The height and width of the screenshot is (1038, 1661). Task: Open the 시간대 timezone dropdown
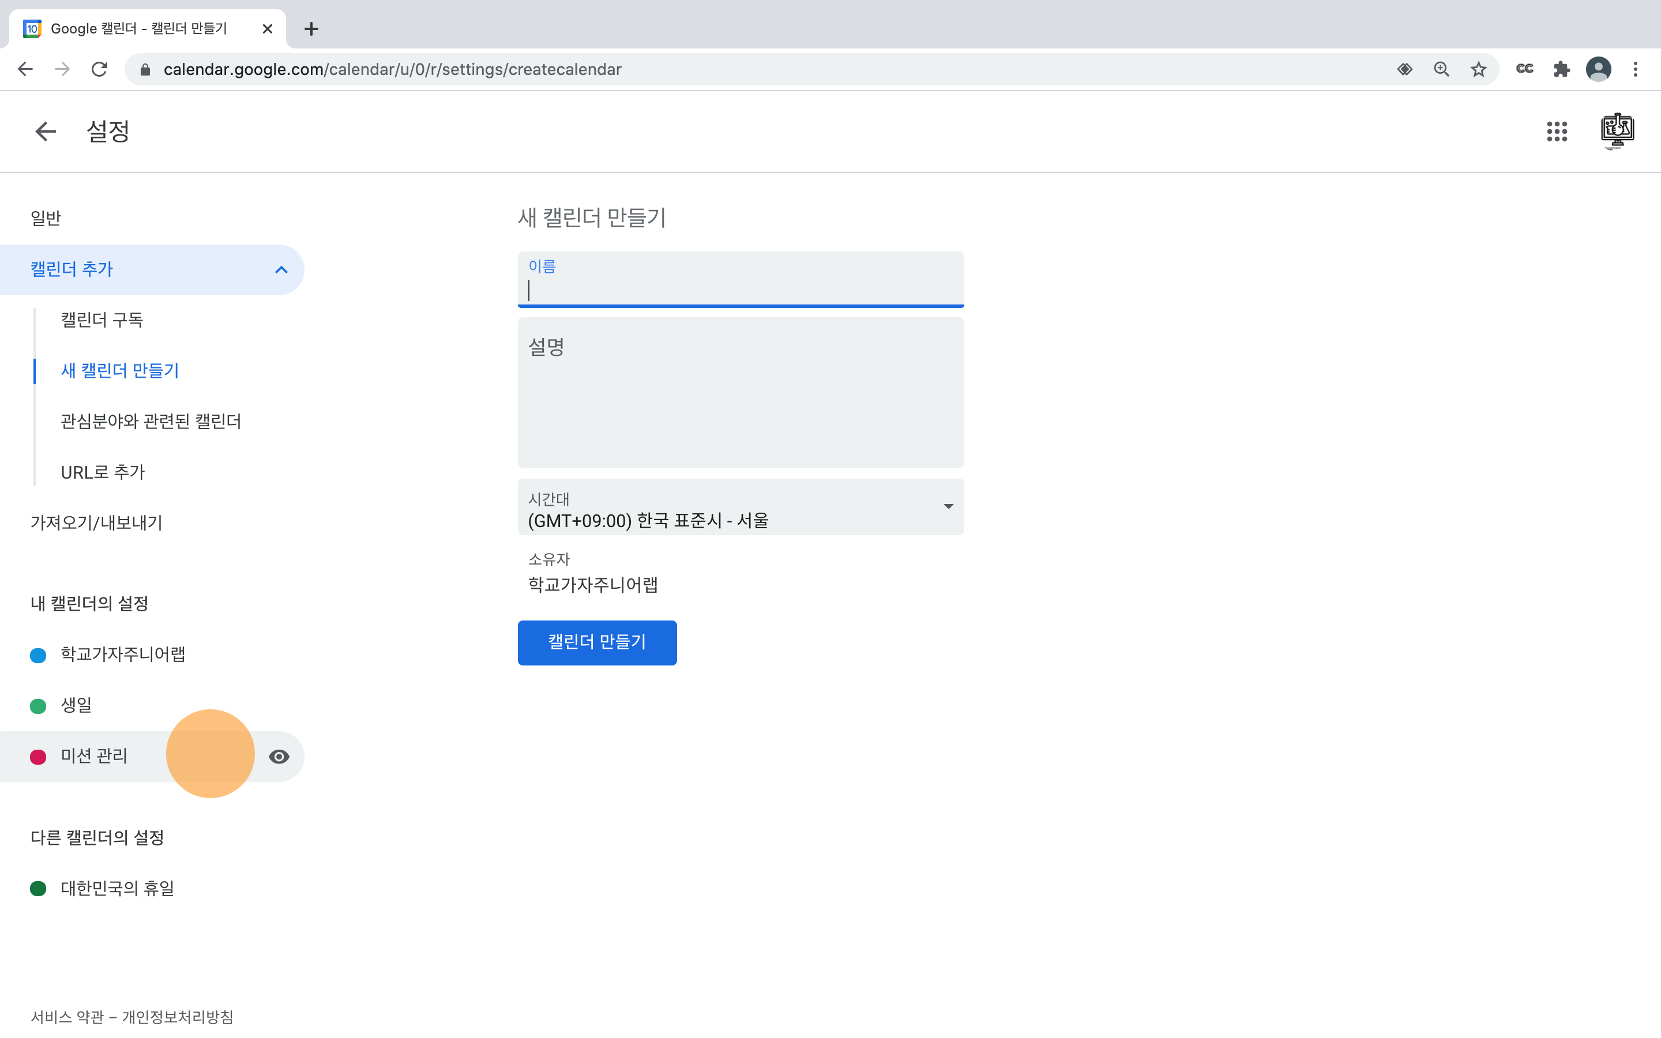[x=740, y=507]
